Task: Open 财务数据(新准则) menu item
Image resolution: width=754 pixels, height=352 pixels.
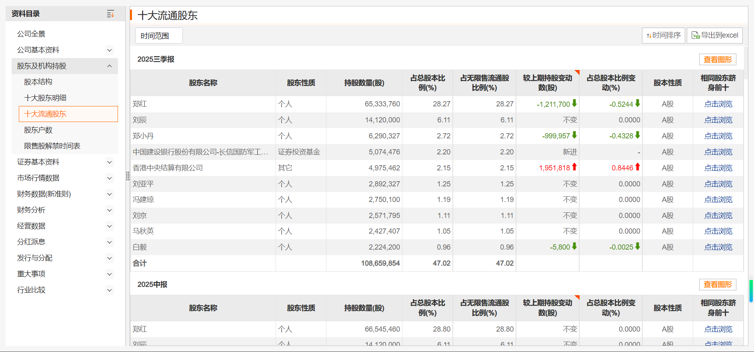Action: [44, 194]
